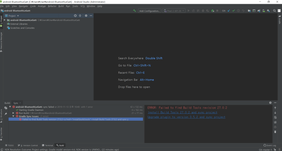Click Add Configuration button
282x151 pixels.
tap(150, 11)
